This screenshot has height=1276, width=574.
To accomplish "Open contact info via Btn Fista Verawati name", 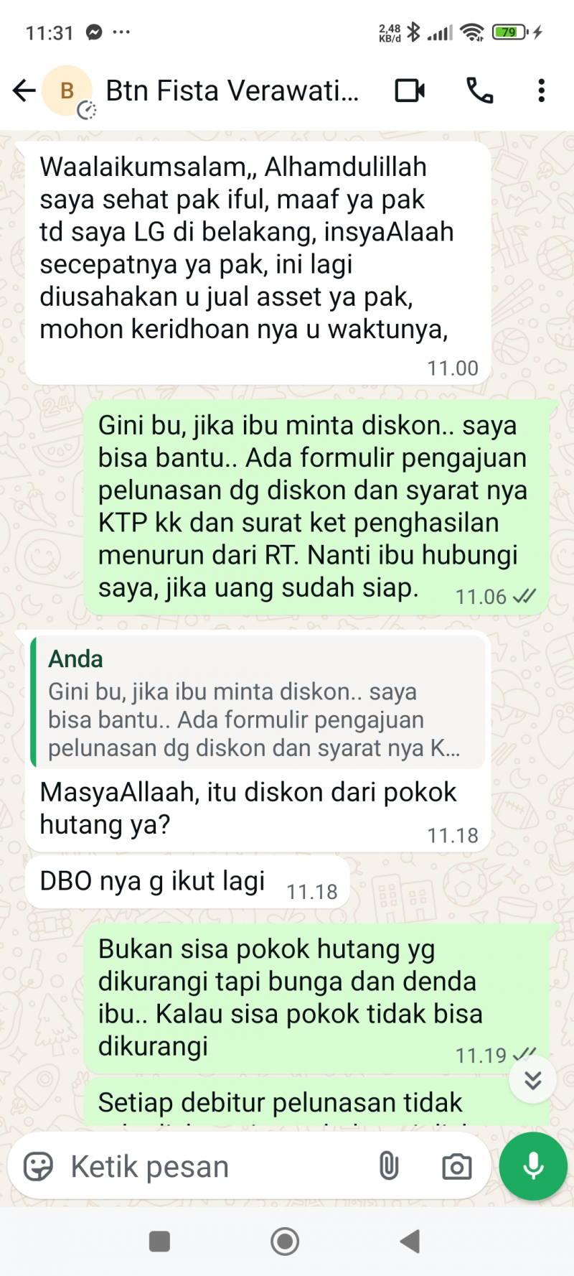I will coord(232,91).
